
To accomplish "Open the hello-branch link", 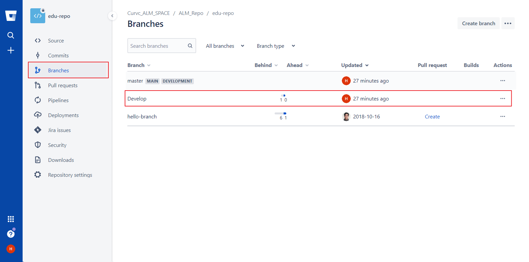I will [142, 117].
